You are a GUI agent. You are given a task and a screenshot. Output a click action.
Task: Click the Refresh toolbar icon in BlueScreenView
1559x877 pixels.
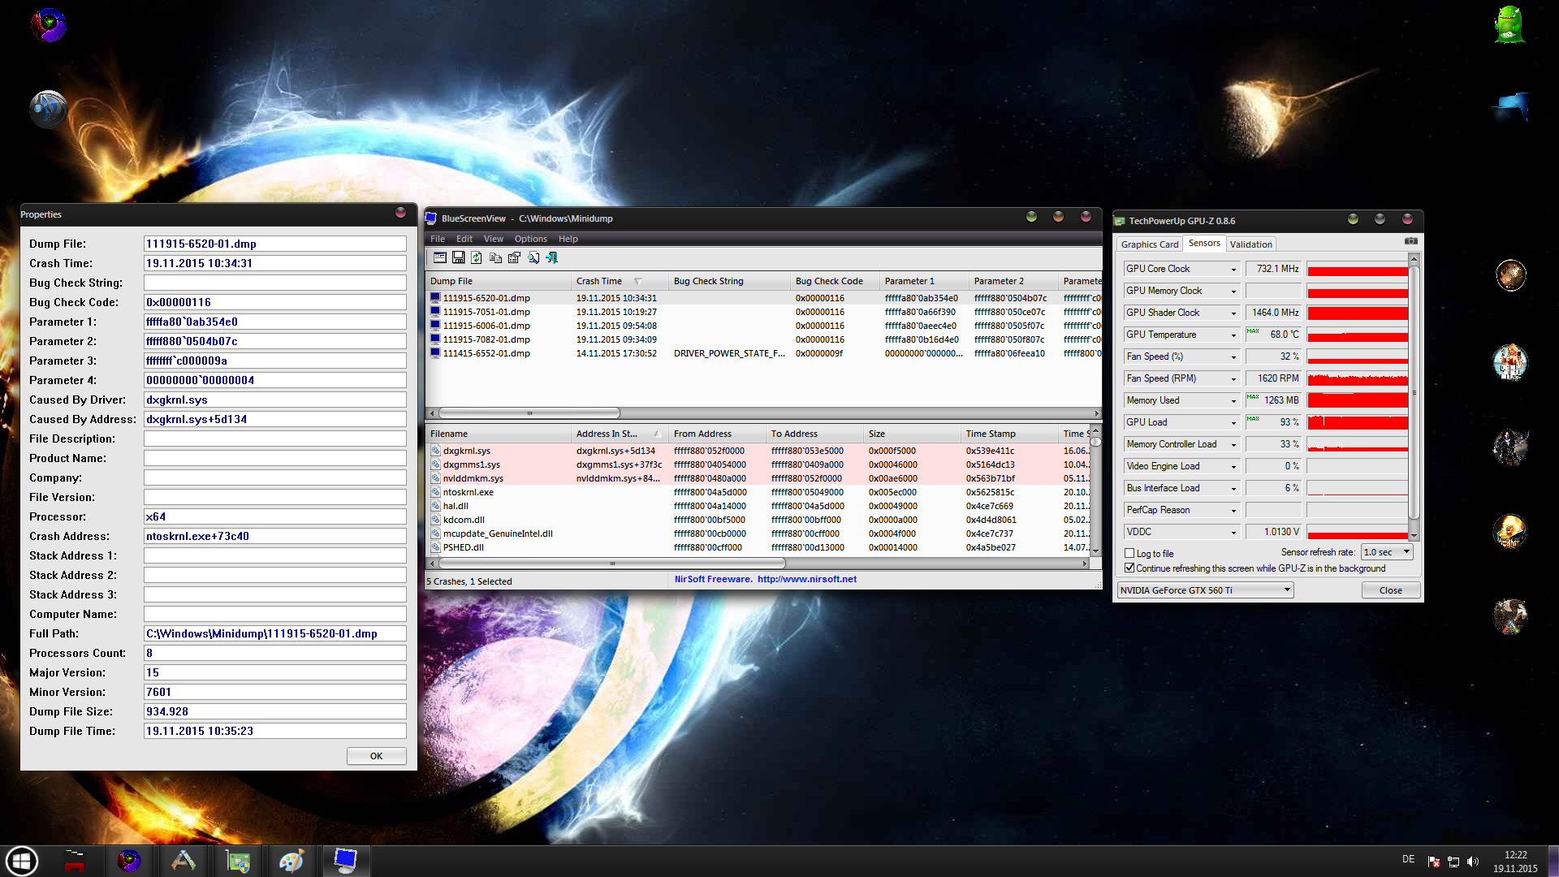click(477, 257)
